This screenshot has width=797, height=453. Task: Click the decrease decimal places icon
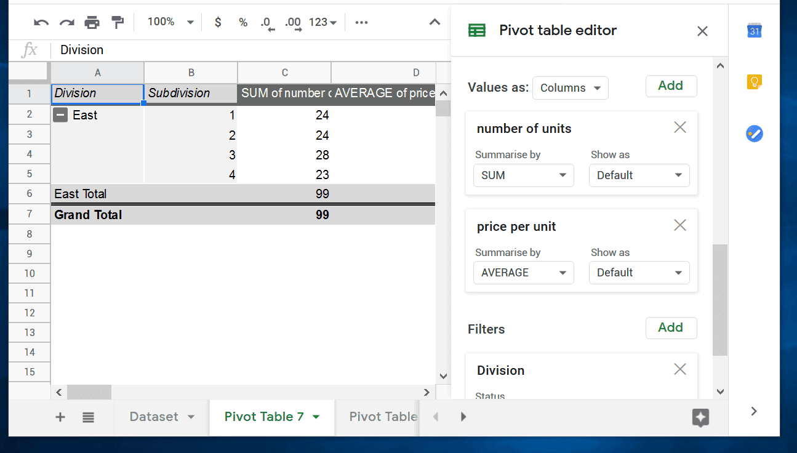coord(266,22)
